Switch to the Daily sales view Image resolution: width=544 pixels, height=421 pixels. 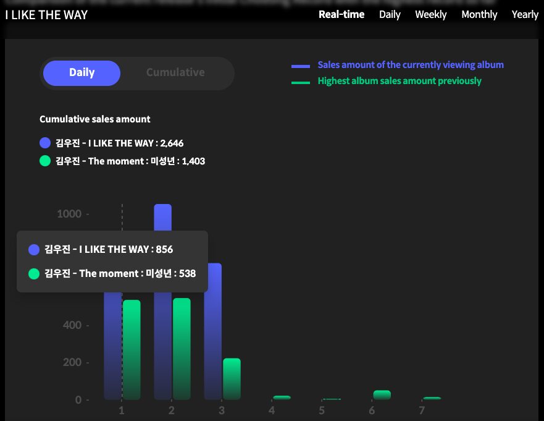pos(82,72)
